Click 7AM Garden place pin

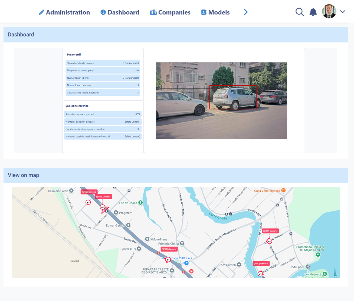coord(239,265)
